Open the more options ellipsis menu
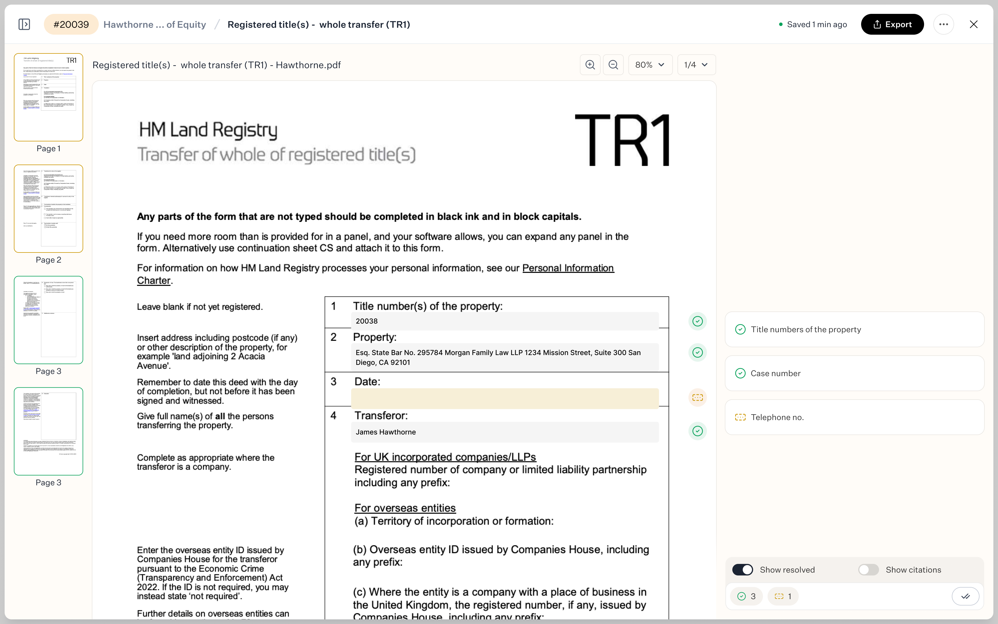Image resolution: width=998 pixels, height=624 pixels. [x=943, y=24]
